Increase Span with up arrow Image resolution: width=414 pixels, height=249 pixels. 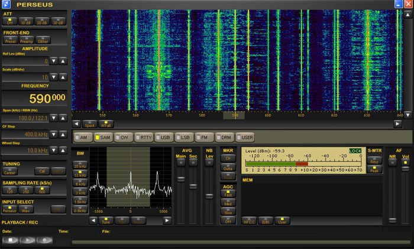[63, 118]
